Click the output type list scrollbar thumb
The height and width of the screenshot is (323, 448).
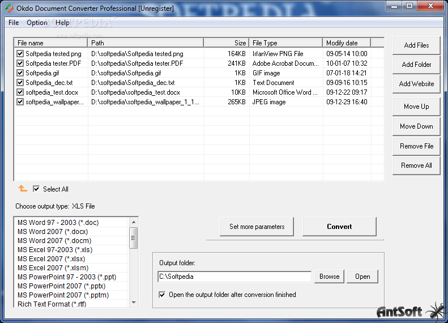[x=134, y=238]
